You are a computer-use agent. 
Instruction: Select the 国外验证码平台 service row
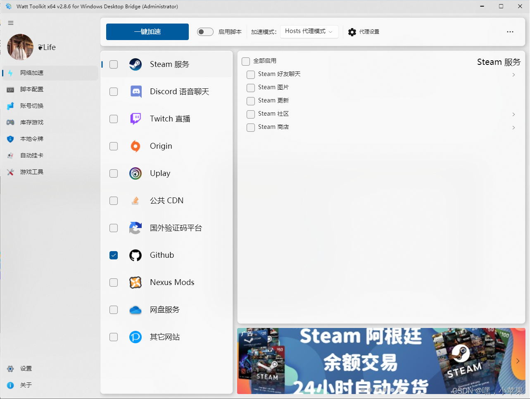[166, 228]
